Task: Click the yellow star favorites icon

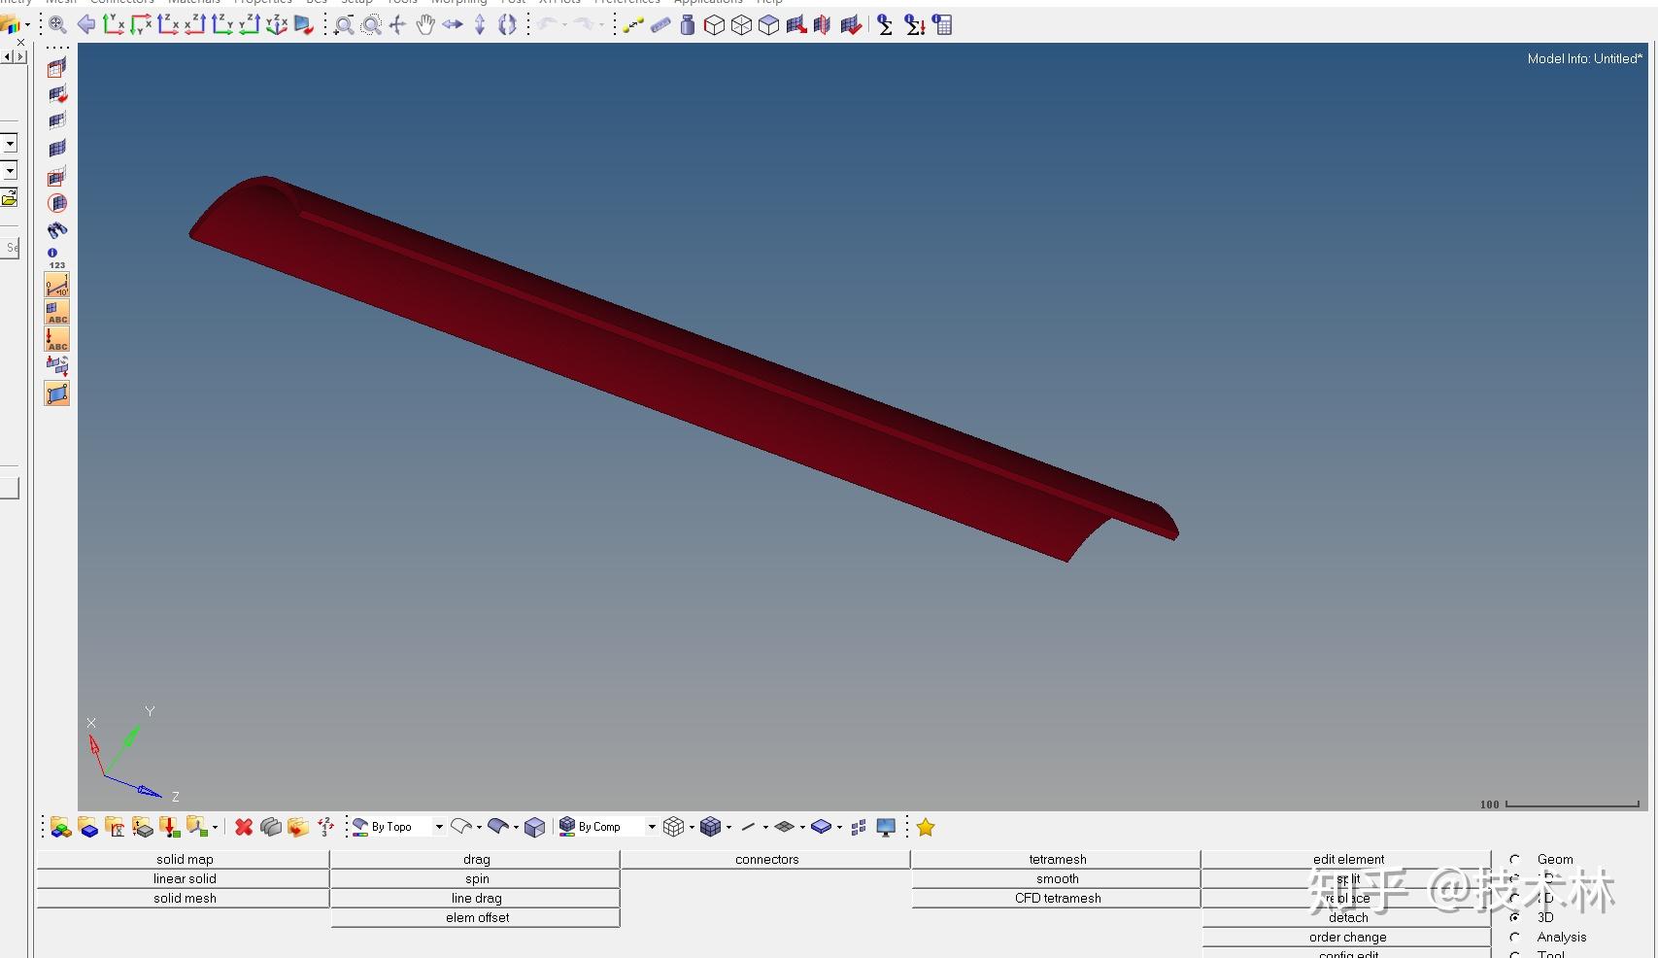Action: (x=926, y=827)
